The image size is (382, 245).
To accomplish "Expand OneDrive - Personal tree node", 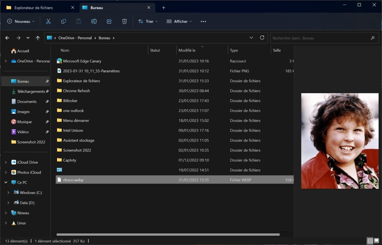I will click(x=6, y=61).
